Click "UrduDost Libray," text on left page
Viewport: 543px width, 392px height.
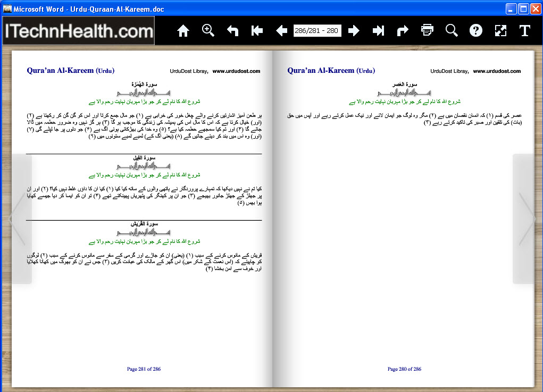[x=189, y=71]
